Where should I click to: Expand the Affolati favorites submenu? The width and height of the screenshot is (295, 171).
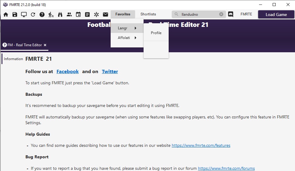(x=127, y=38)
